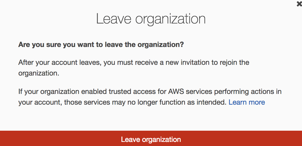Click "your account," on the last text line
This screenshot has height=146, width=302.
pyautogui.click(x=40, y=102)
